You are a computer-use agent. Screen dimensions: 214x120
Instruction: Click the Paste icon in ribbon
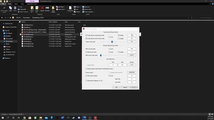[x=15, y=8]
